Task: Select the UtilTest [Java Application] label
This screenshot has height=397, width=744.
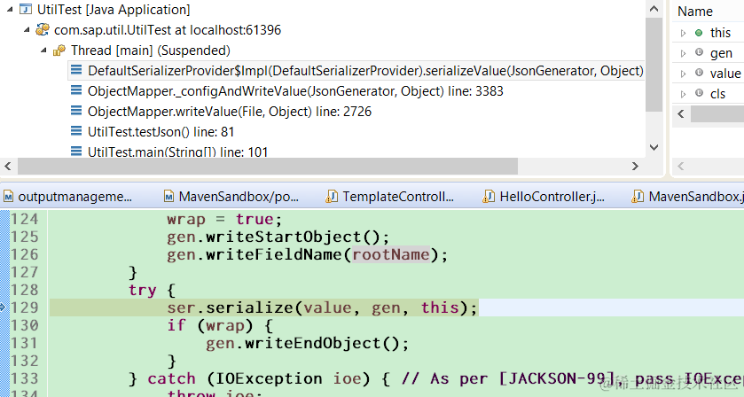Action: point(114,10)
